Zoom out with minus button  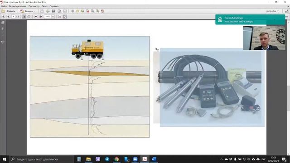(x=36, y=17)
